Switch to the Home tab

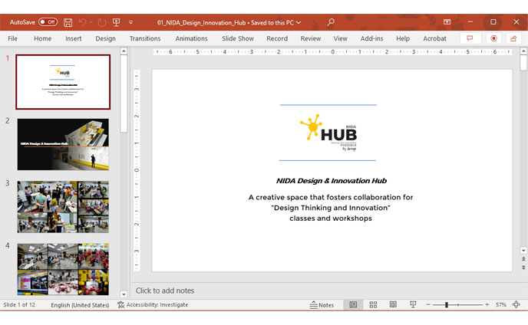pos(43,38)
